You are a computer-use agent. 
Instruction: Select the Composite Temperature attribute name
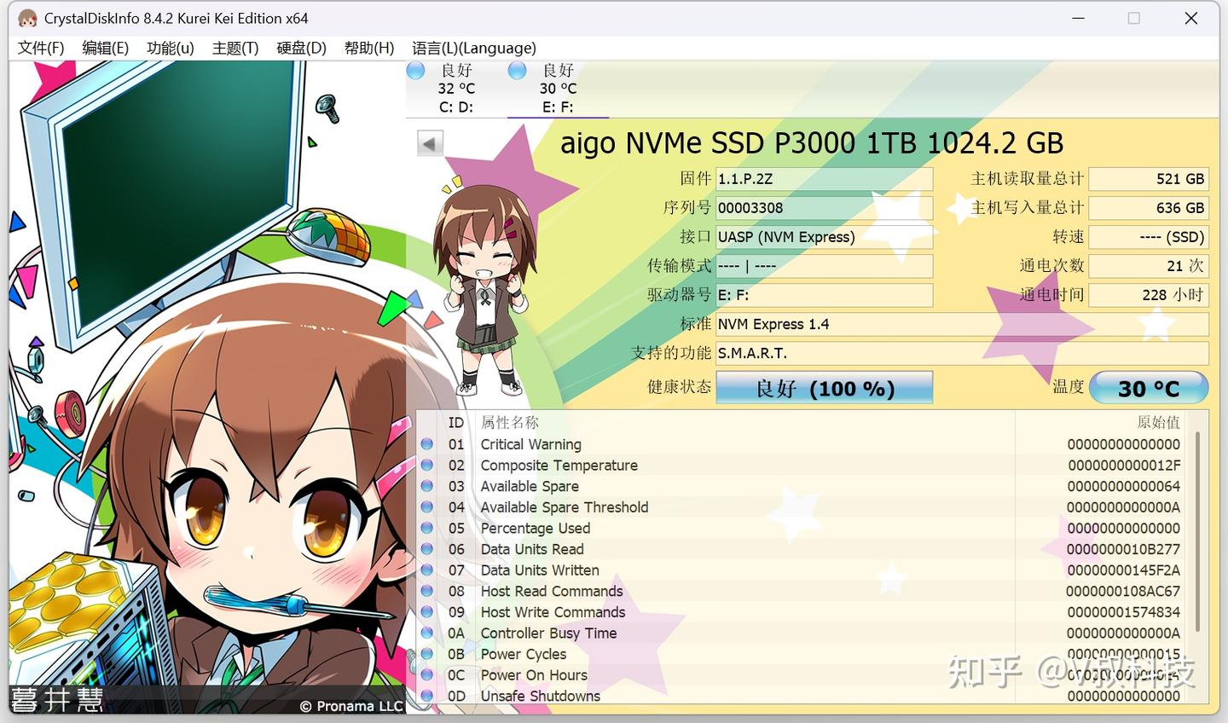pyautogui.click(x=559, y=466)
